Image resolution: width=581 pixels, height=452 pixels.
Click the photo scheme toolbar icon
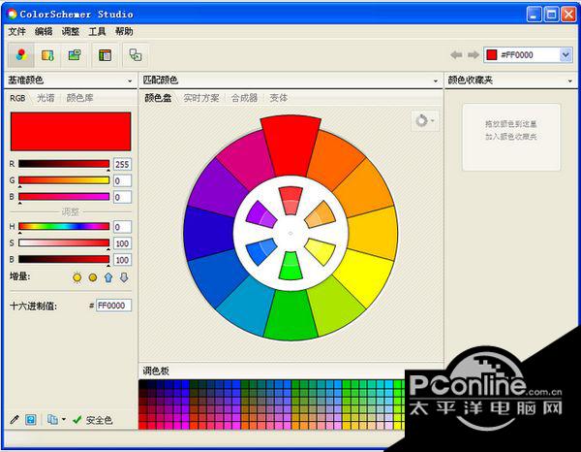point(75,55)
